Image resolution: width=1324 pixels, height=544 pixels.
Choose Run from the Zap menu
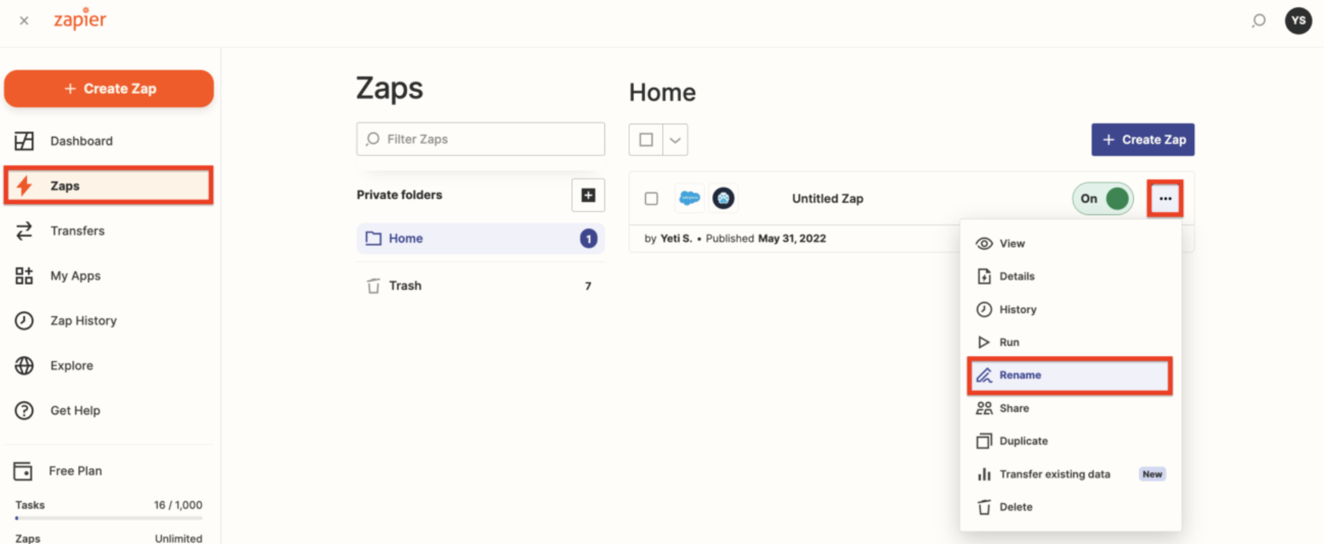[x=1070, y=342]
